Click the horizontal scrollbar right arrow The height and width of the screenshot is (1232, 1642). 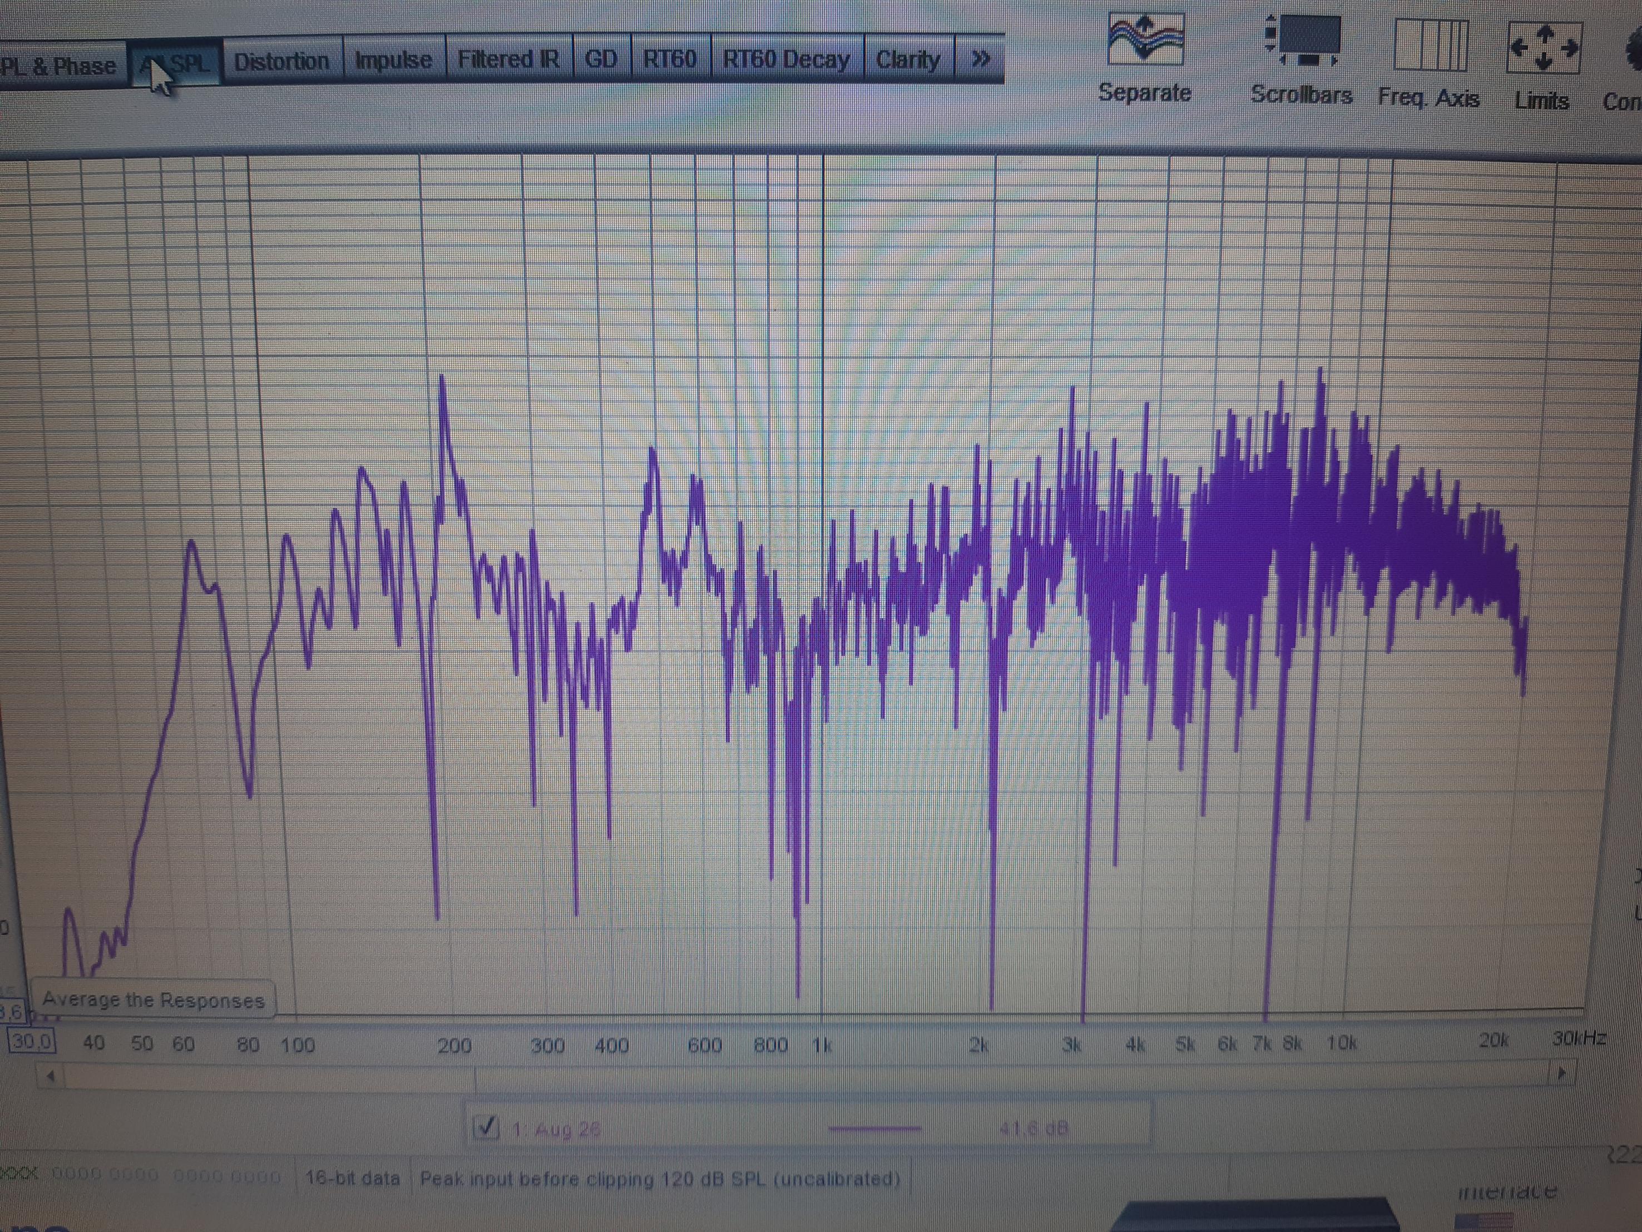1561,1072
